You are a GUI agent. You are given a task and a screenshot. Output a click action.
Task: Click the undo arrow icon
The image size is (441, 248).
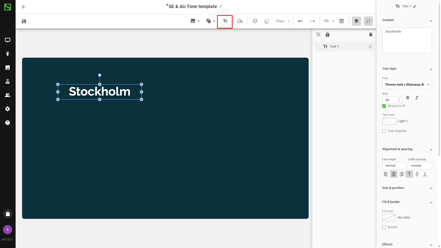[300, 21]
